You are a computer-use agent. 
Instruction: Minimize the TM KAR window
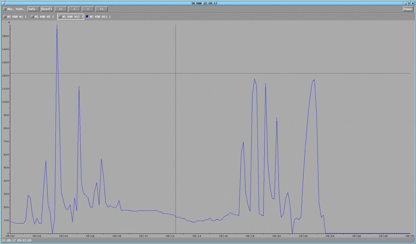pos(405,3)
